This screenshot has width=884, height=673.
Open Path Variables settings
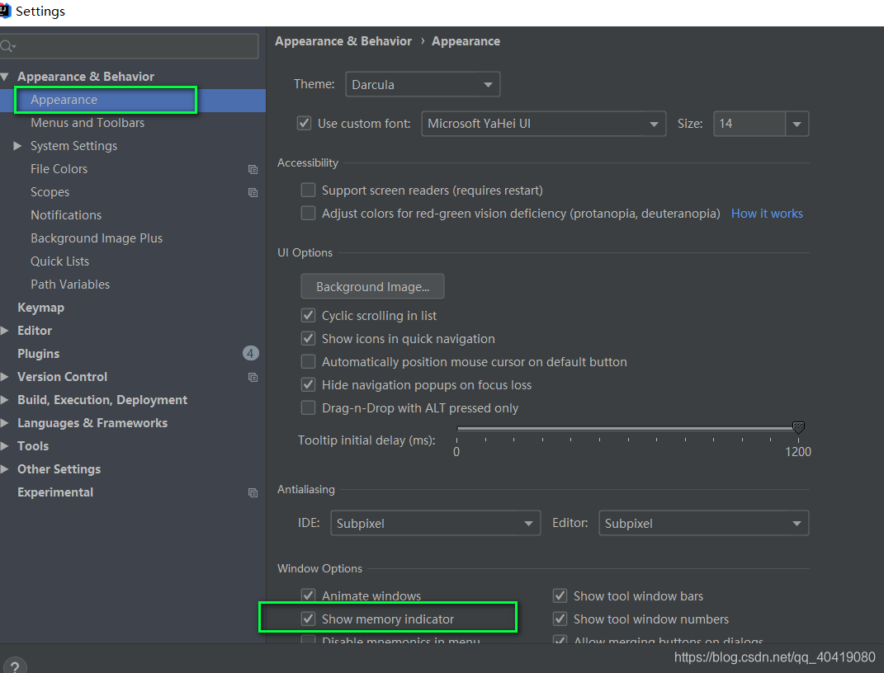point(70,285)
